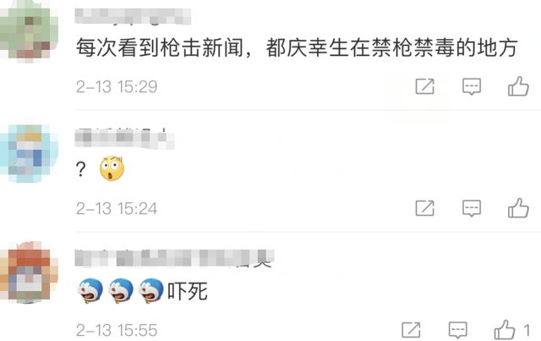This screenshot has width=541, height=341.
Task: Like the 15:29 comment about gun bans
Action: [518, 86]
